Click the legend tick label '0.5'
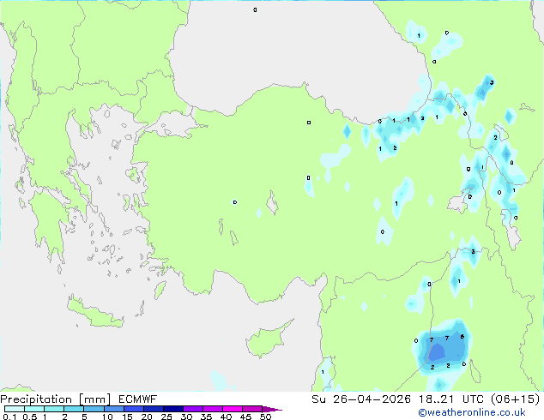 (29, 417)
